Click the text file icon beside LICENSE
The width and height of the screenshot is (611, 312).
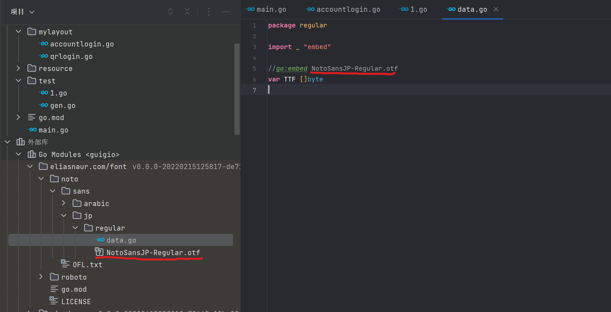(54, 300)
